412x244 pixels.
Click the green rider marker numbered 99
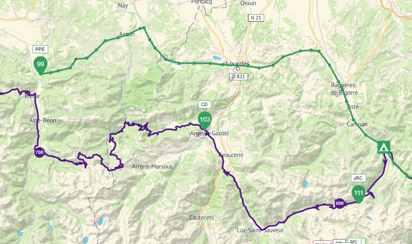(40, 65)
